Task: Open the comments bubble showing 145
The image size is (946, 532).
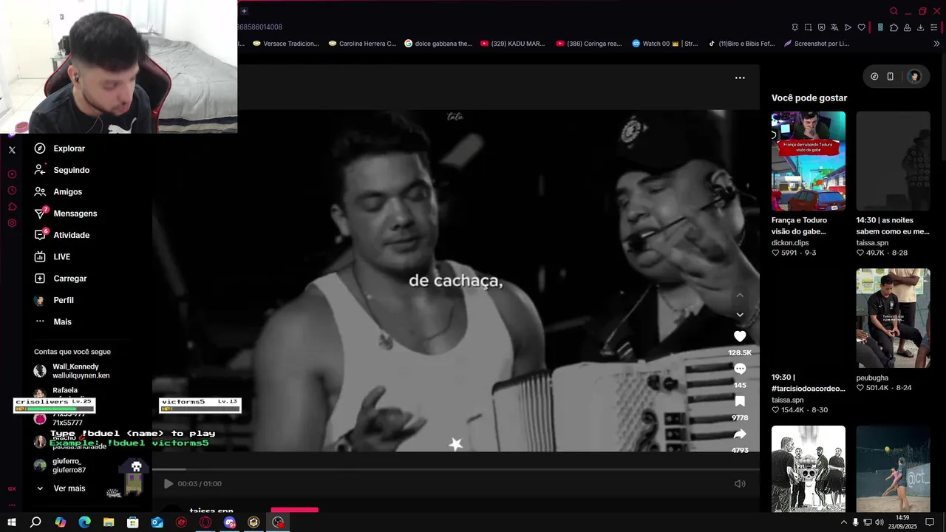Action: pyautogui.click(x=740, y=369)
